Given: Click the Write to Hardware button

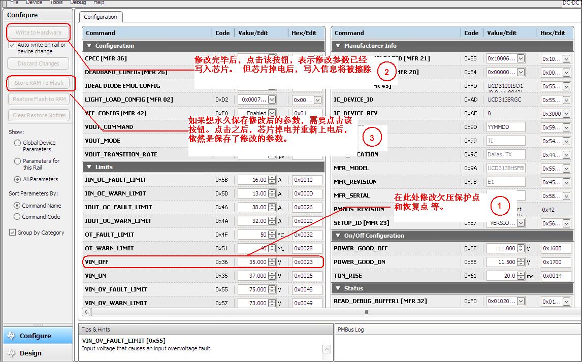Looking at the screenshot, I should click(x=38, y=32).
